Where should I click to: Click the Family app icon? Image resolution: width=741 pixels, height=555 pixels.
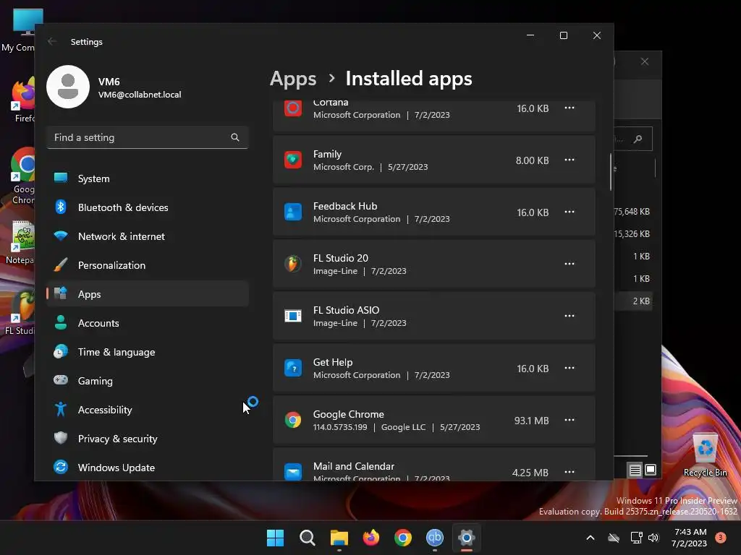[293, 160]
